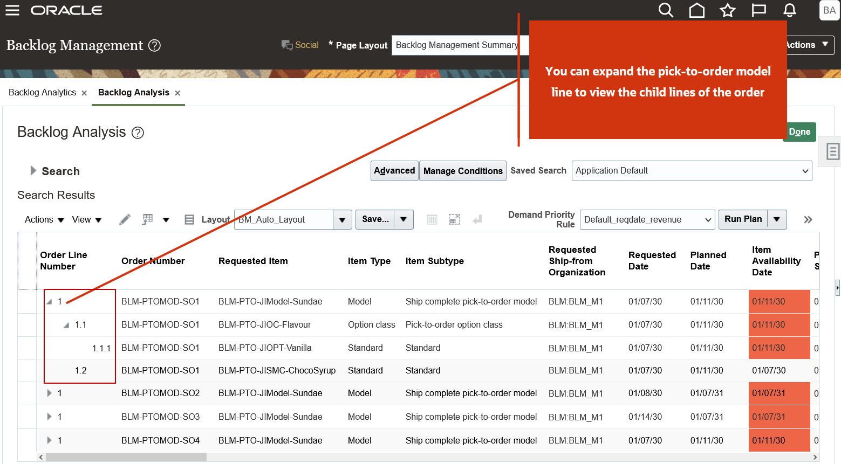Open the Actions menu in table toolbar
The height and width of the screenshot is (464, 841).
tap(44, 219)
